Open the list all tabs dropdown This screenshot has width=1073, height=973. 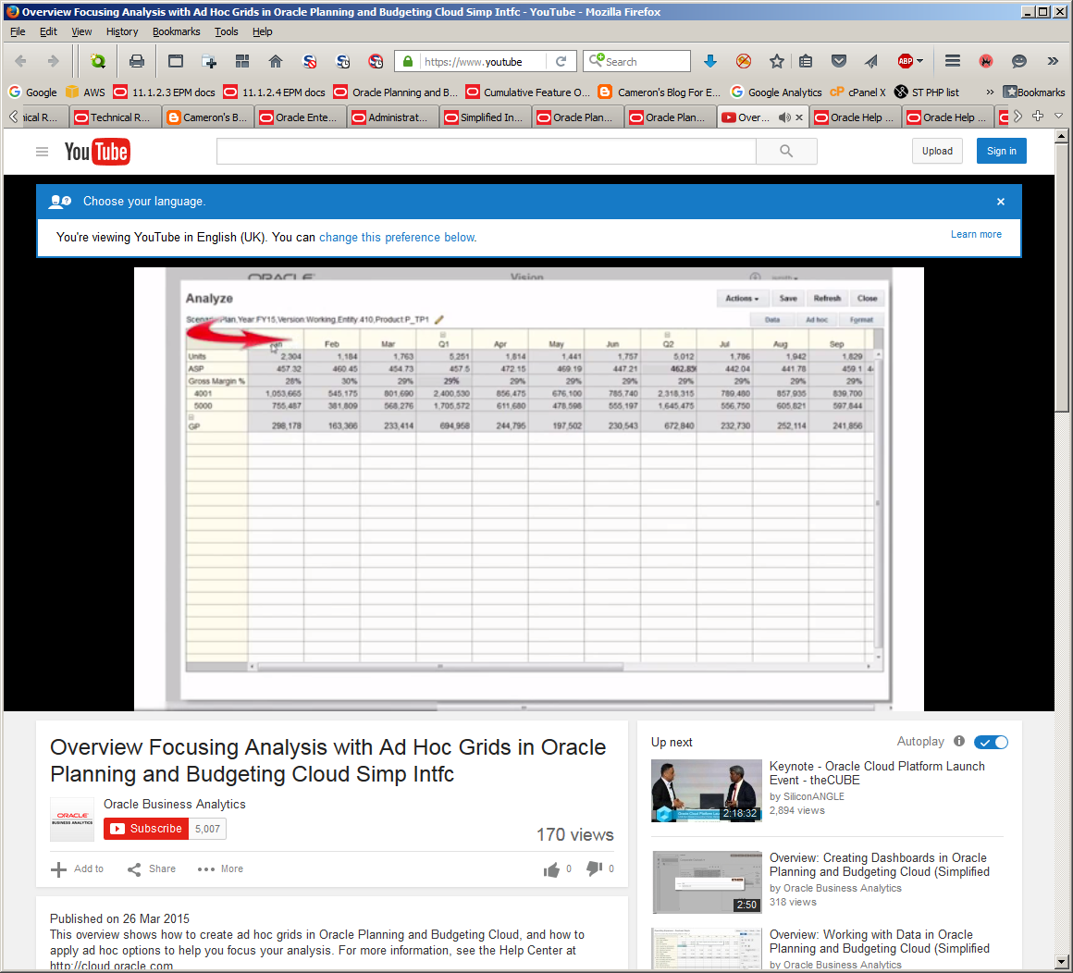tap(1058, 117)
